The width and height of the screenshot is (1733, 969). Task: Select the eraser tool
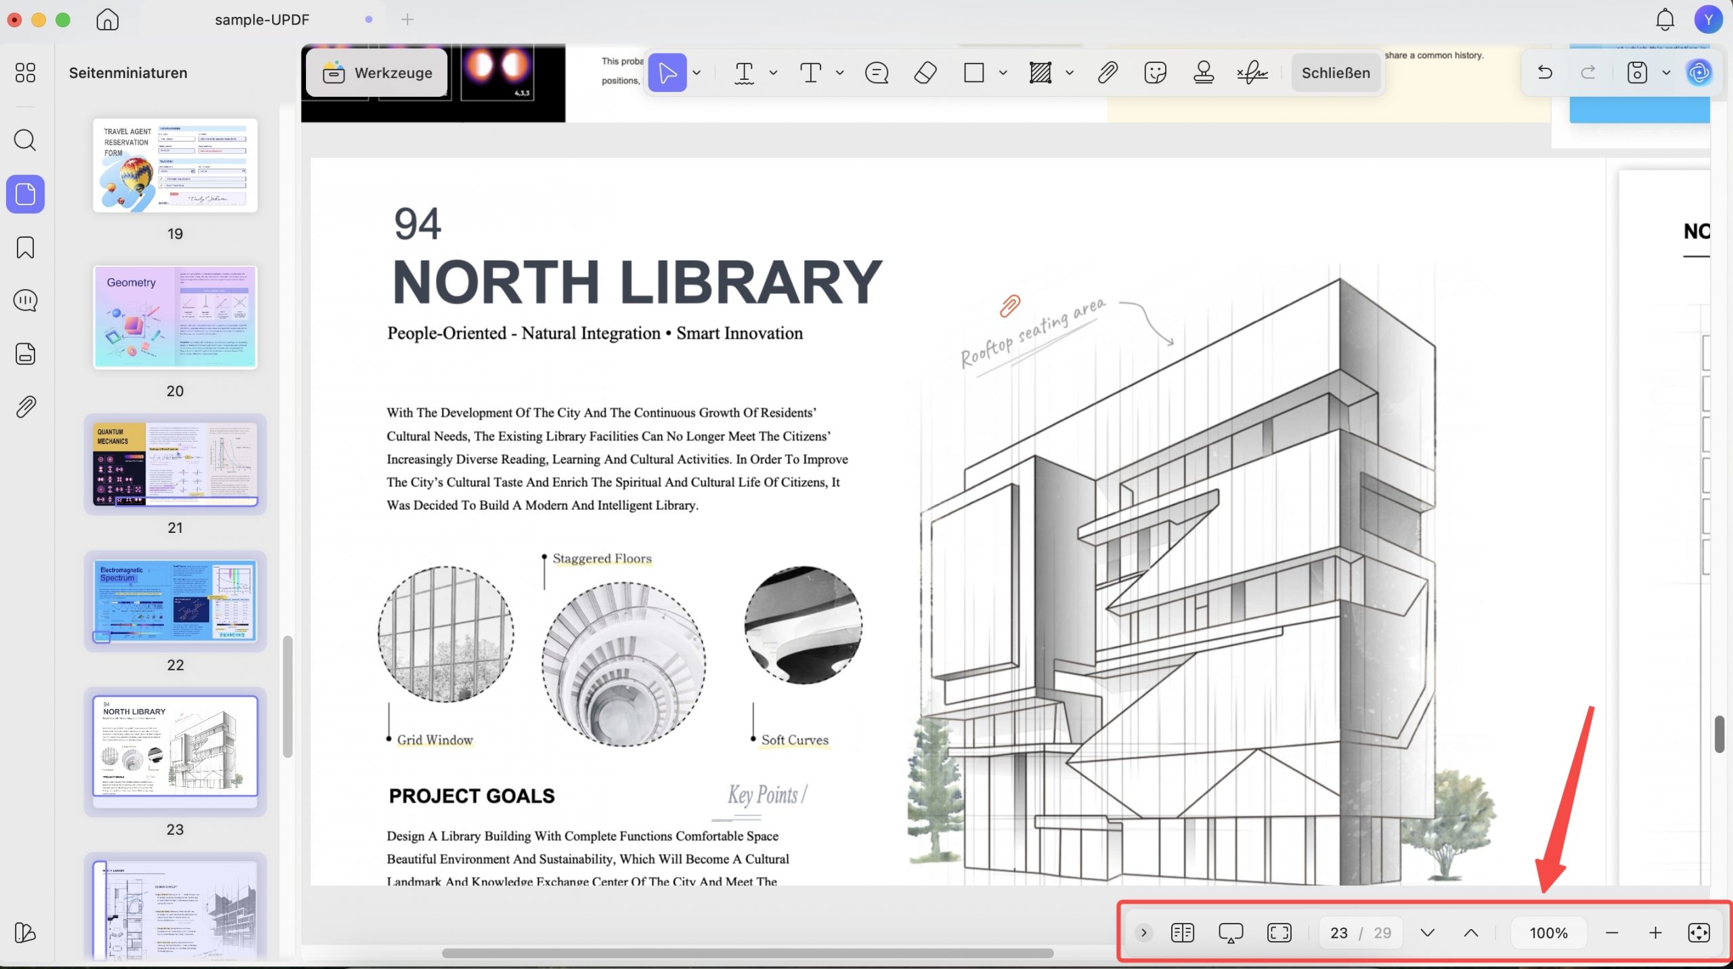(925, 72)
